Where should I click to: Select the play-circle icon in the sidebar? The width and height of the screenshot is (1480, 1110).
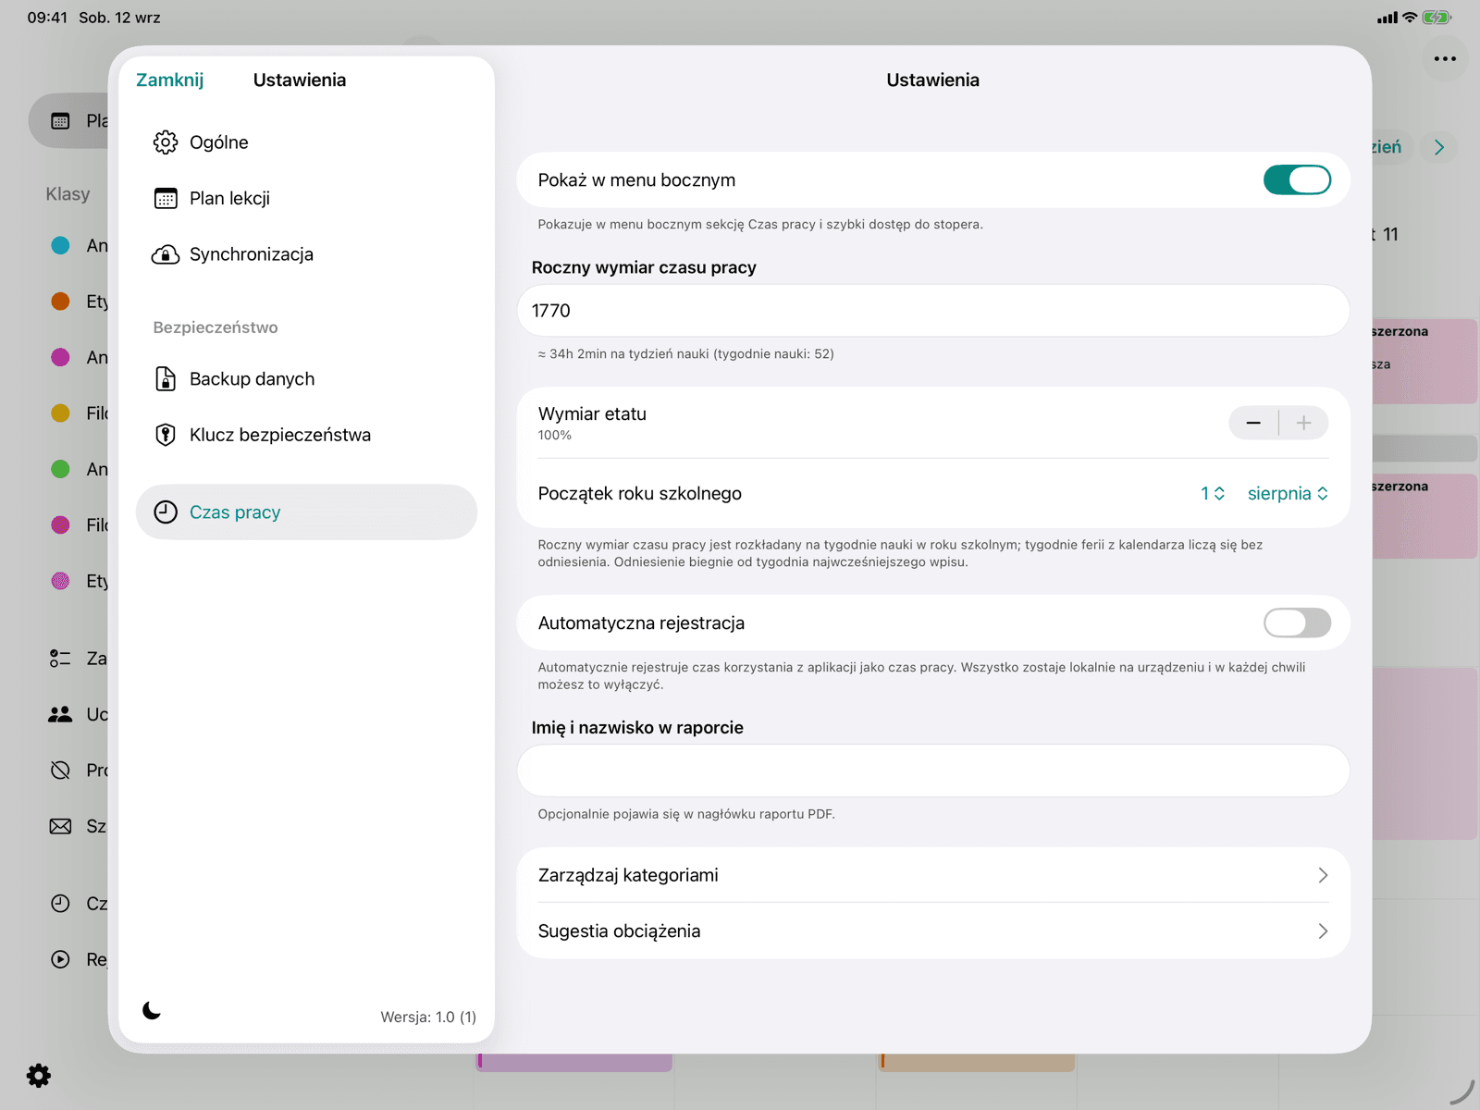tap(60, 959)
